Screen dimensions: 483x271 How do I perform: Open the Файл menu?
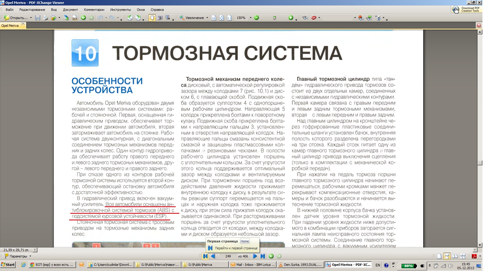[9, 10]
